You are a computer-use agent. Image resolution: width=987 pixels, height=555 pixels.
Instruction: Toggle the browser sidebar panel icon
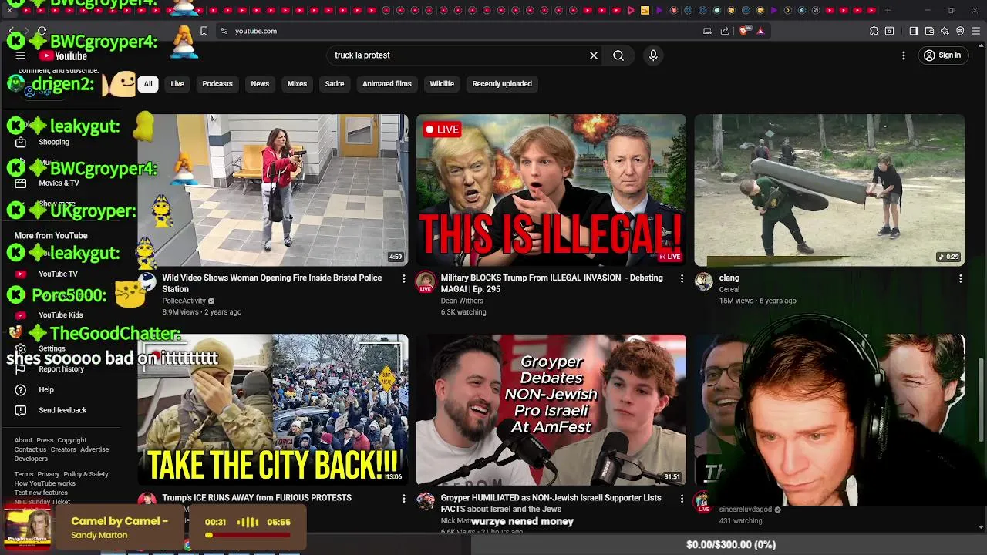coord(914,31)
